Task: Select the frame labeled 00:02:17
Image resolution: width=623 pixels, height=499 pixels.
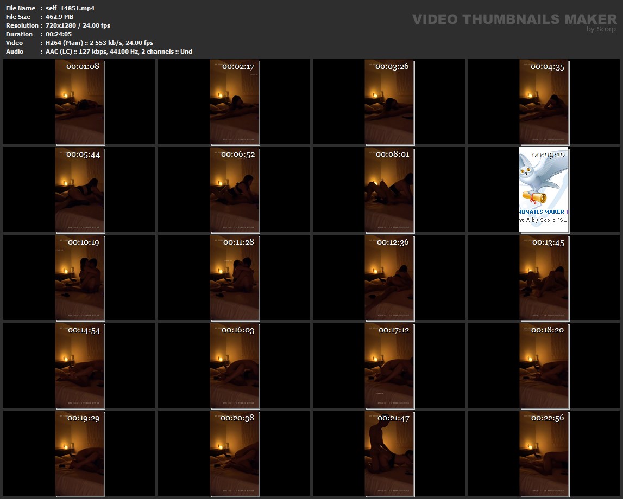Action: [235, 102]
